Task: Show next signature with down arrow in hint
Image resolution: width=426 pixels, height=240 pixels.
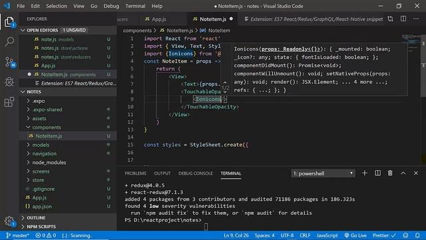Action: [225, 93]
